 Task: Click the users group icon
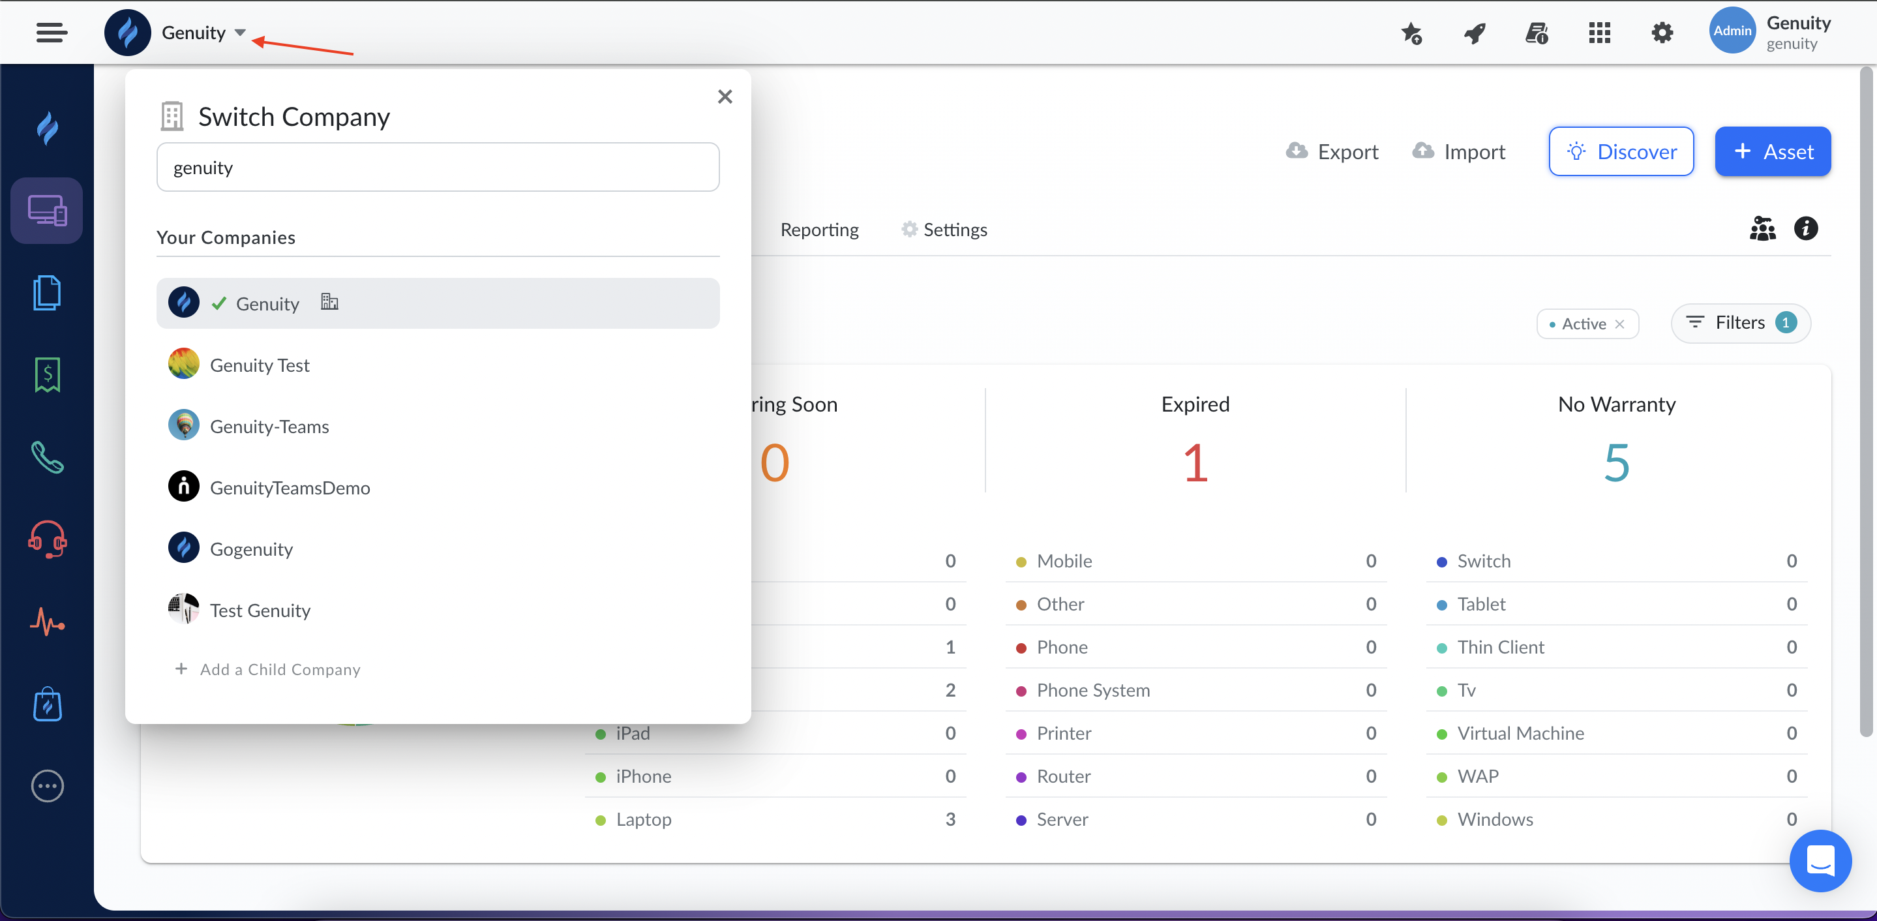pyautogui.click(x=1763, y=229)
